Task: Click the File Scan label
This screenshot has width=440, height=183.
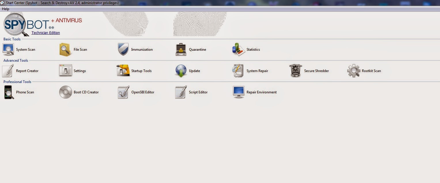Action: [80, 50]
